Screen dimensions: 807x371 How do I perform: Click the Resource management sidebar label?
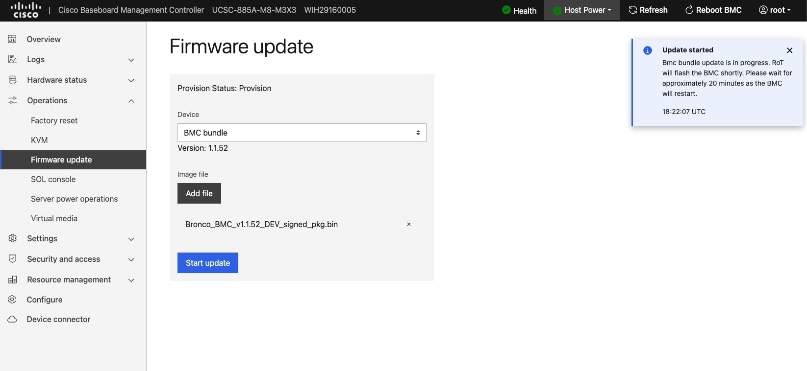tap(69, 279)
